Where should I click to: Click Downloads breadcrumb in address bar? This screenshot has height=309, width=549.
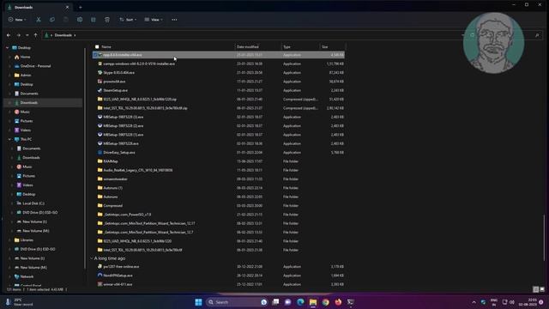click(x=63, y=35)
